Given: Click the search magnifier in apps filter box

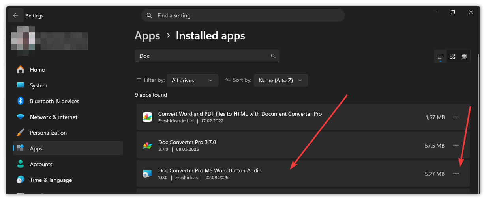Looking at the screenshot, I should (x=273, y=56).
